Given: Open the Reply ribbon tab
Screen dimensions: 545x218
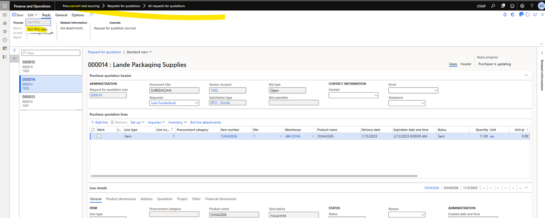Looking at the screenshot, I should pyautogui.click(x=46, y=15).
